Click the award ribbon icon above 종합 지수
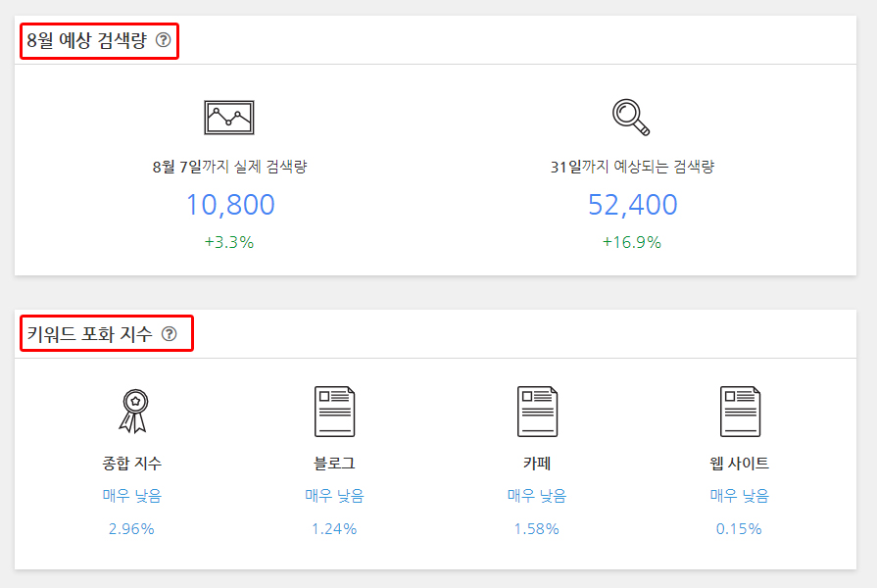 [133, 412]
